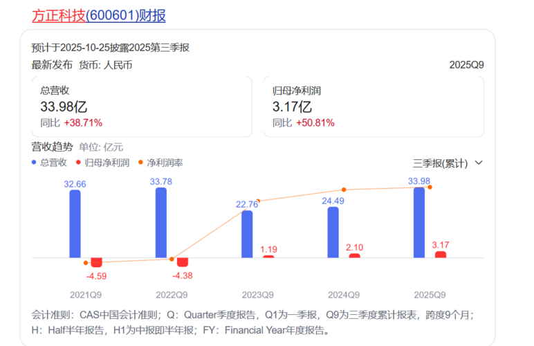The height and width of the screenshot is (346, 534).
Task: Select the 2023Q9 revenue bar 22.76
Action: pos(247,235)
